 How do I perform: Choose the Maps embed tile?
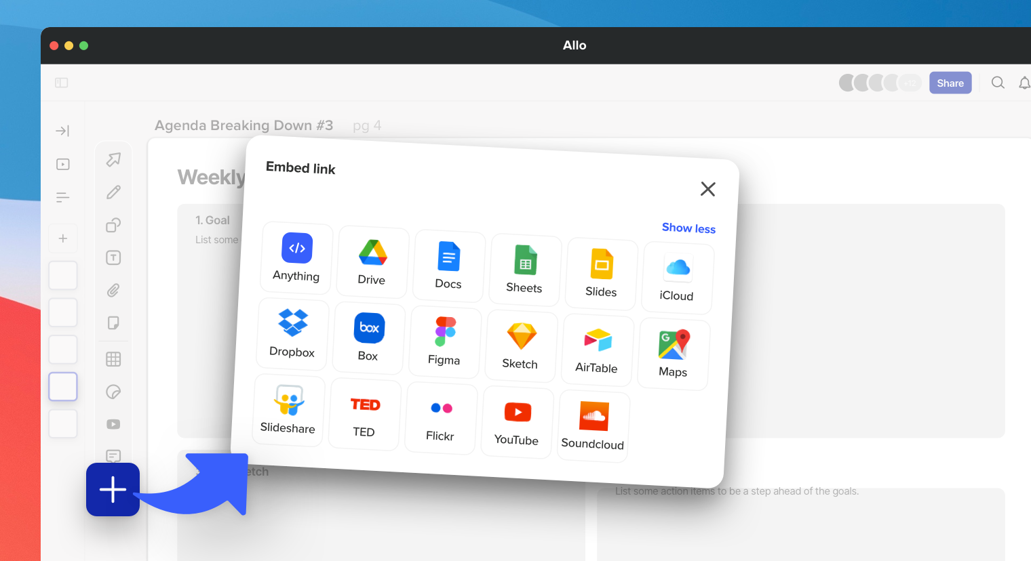674,354
